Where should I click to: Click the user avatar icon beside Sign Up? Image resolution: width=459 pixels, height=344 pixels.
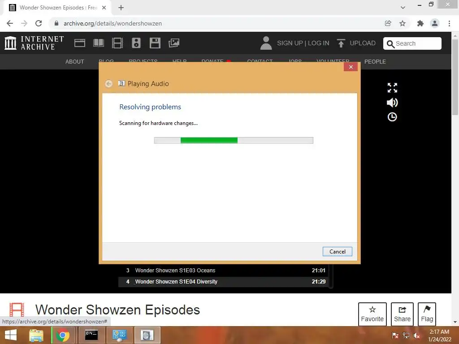(266, 43)
